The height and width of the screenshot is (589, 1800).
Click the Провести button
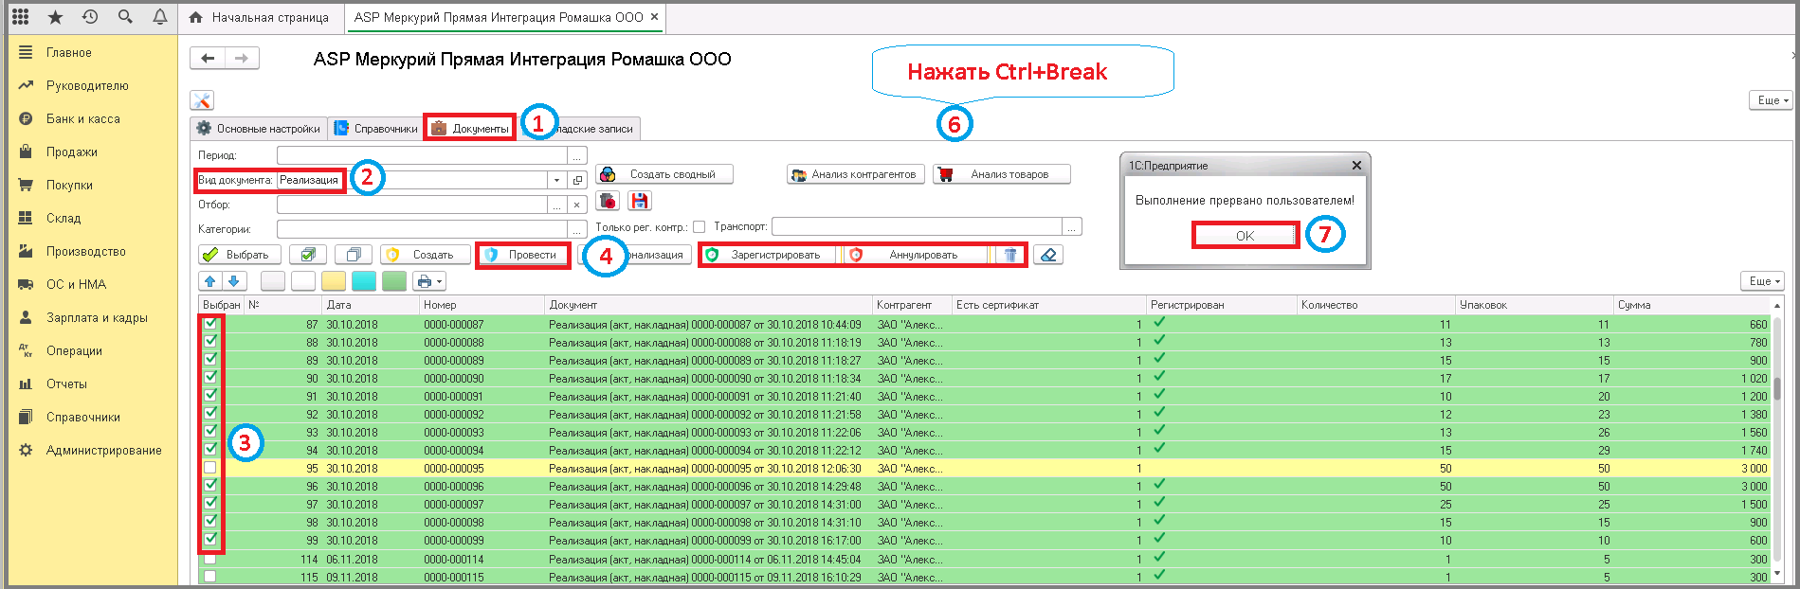tap(523, 255)
